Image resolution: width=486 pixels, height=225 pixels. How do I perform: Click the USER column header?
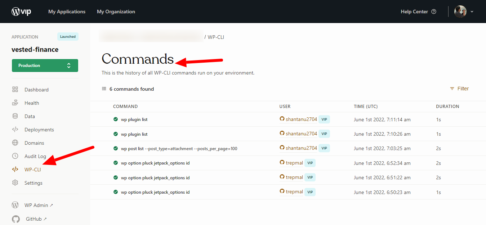285,107
